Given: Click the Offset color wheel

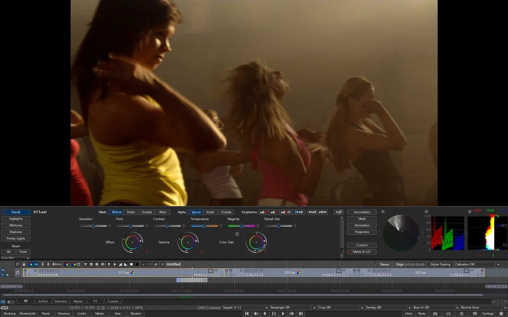Looking at the screenshot, I should point(132,242).
